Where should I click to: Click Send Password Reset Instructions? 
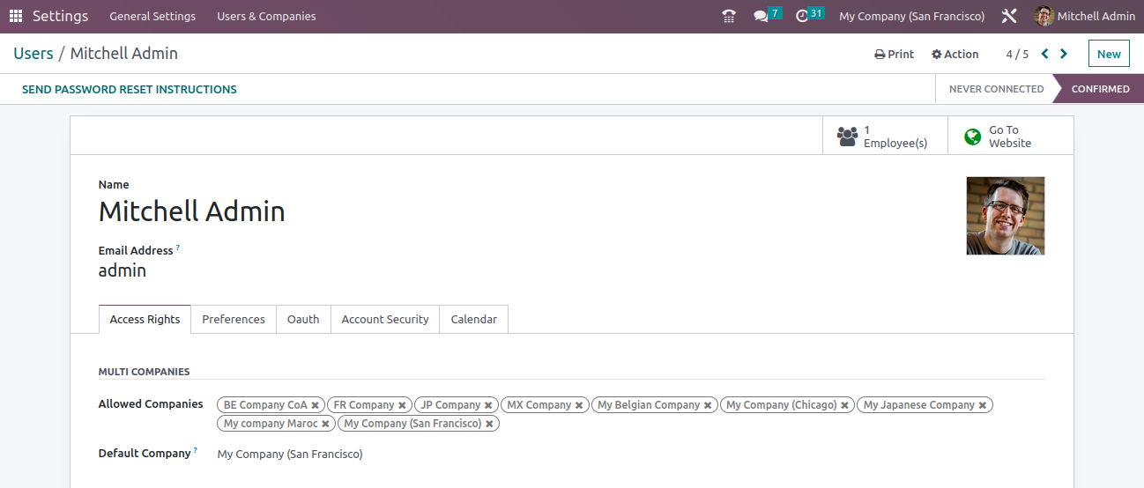(130, 89)
